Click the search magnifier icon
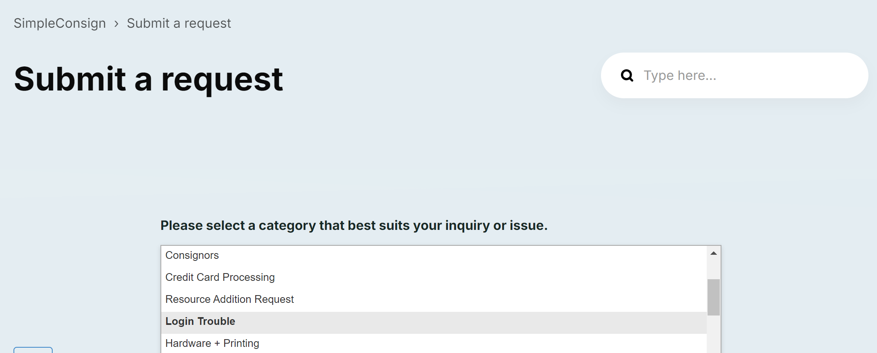 [627, 75]
